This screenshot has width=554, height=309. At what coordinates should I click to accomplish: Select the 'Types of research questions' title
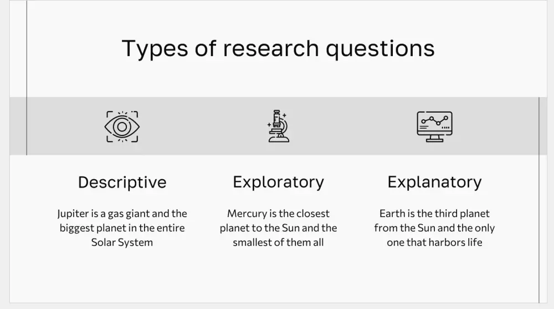pyautogui.click(x=278, y=48)
